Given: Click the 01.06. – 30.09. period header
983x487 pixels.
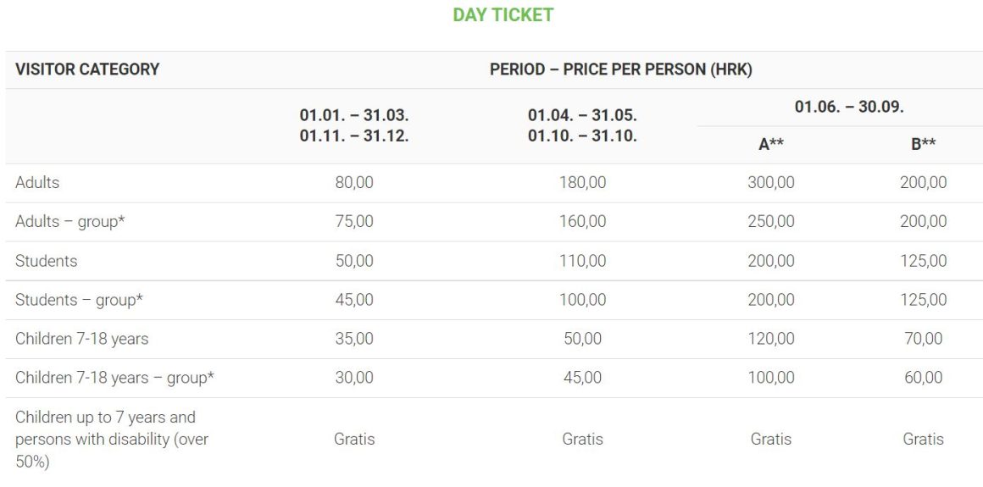Looking at the screenshot, I should [x=848, y=108].
